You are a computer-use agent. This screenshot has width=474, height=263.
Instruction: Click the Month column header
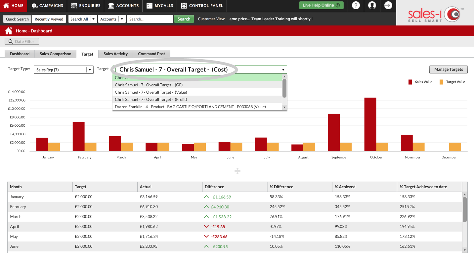point(40,187)
